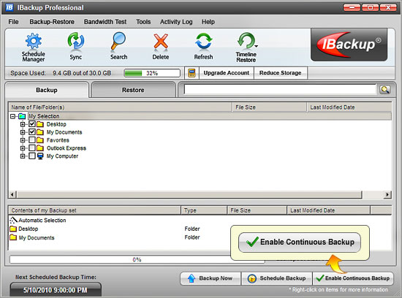The height and width of the screenshot is (298, 402).
Task: Click the My Computer monitor icon
Action: pos(40,156)
